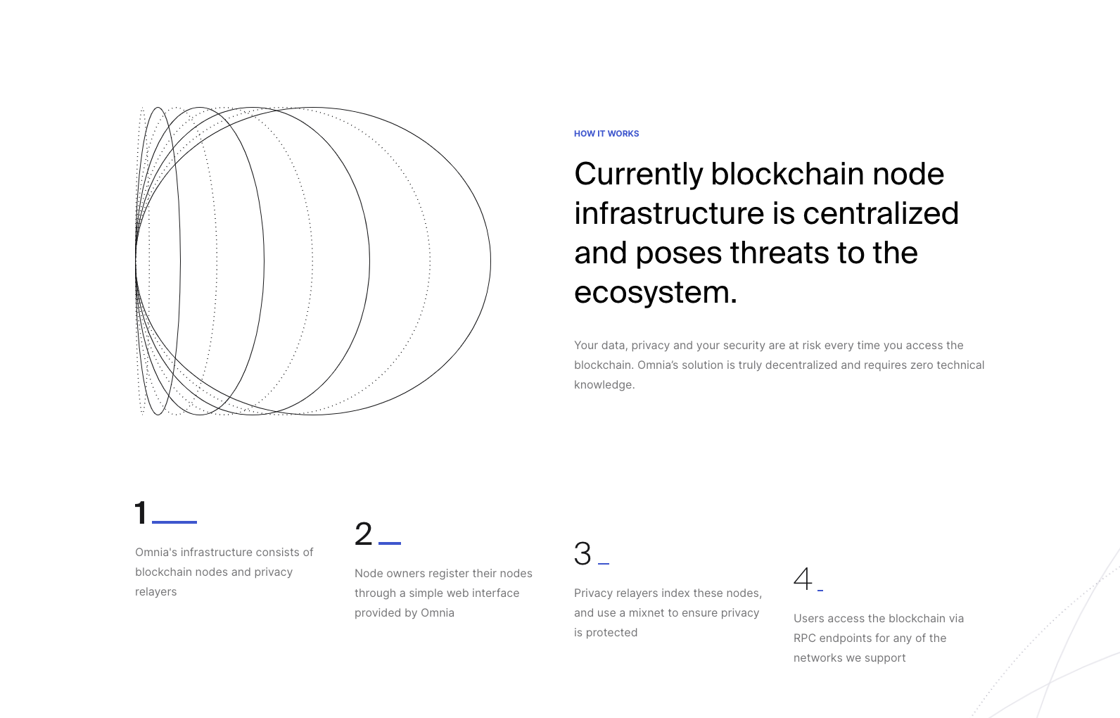
Task: Click the step number 2
Action: 364,534
